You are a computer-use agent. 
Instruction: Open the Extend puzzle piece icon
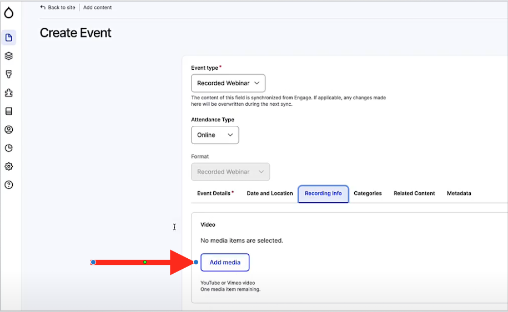click(9, 93)
